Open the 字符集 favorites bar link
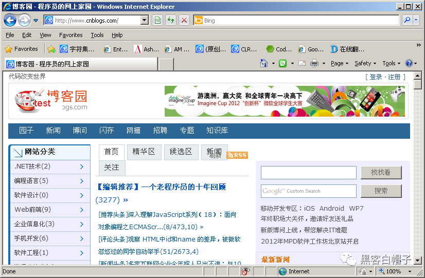 (77, 49)
